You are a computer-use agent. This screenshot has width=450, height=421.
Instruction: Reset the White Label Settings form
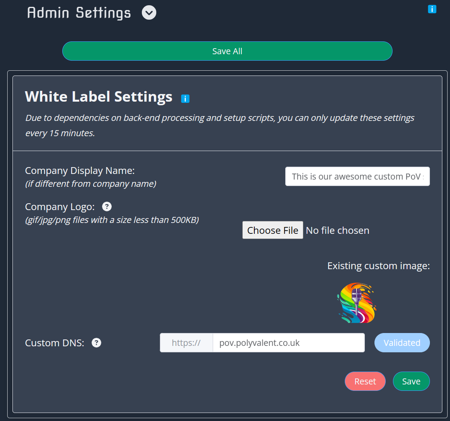click(365, 381)
